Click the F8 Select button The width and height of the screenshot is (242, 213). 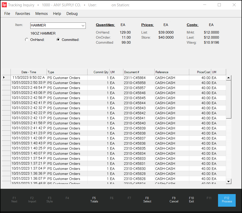tap(147, 200)
